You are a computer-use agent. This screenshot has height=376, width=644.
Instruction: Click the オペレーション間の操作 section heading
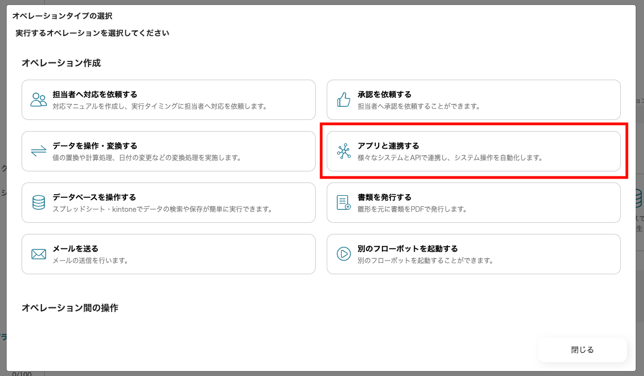(x=70, y=308)
